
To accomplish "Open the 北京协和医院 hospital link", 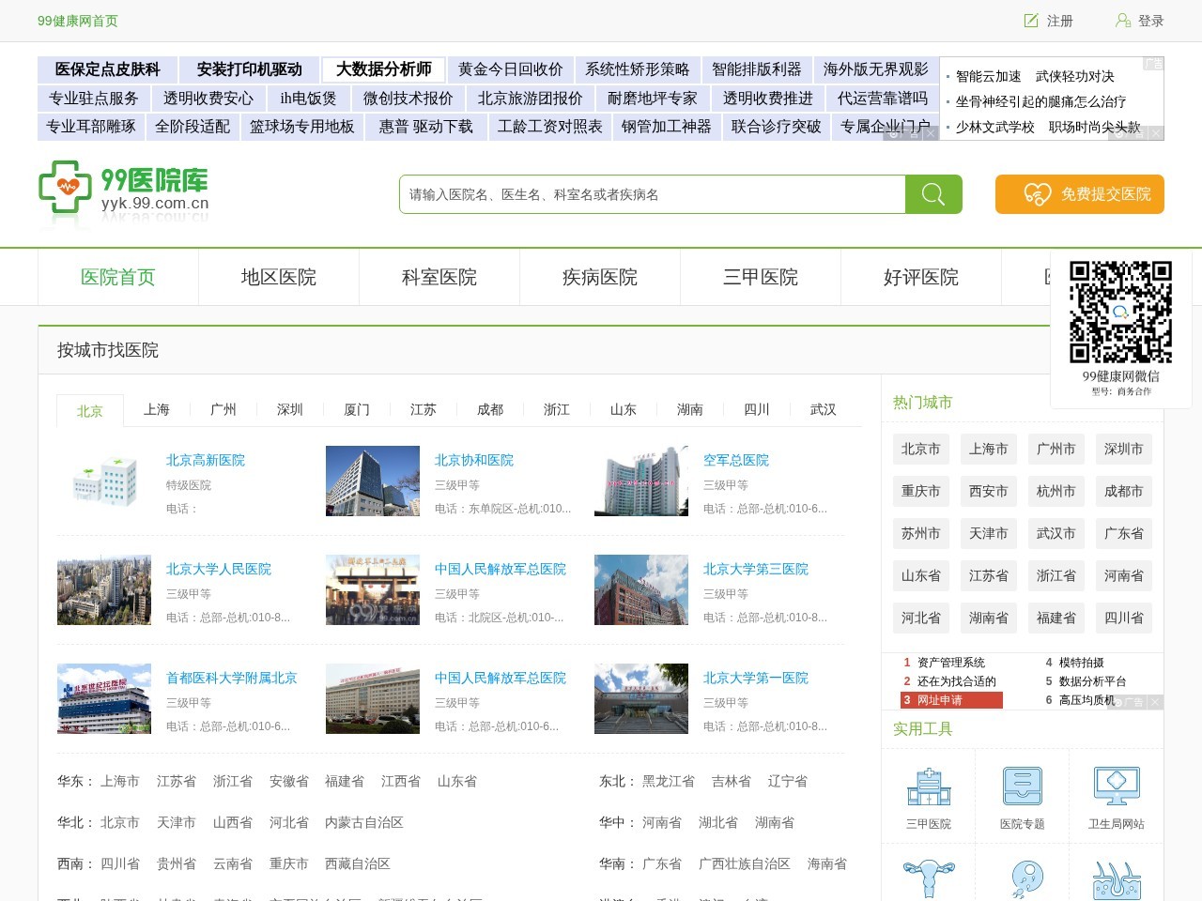I will (473, 460).
